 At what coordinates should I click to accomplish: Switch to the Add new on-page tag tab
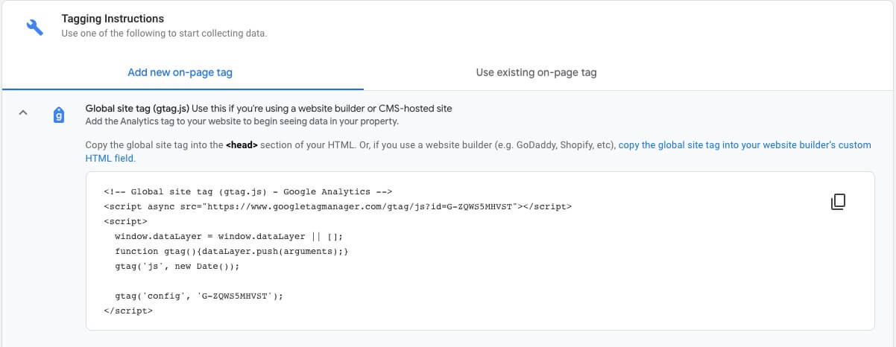pos(180,72)
